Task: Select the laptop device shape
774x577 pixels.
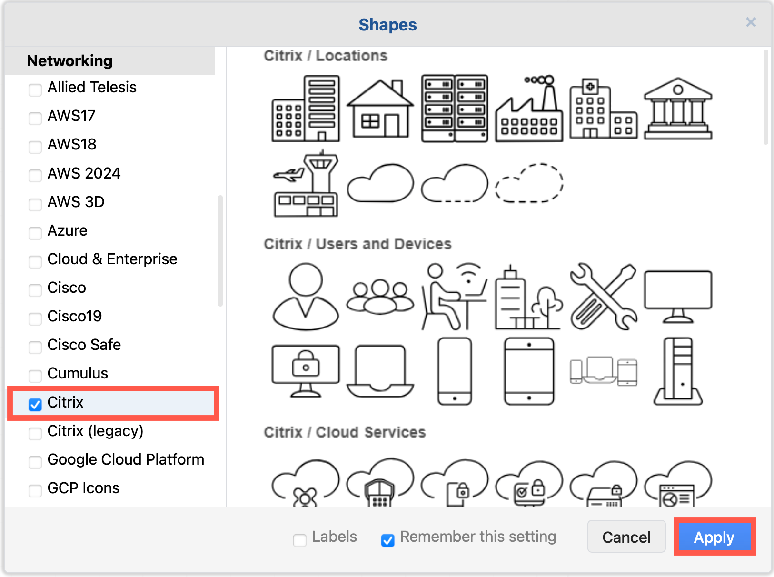Action: coord(379,371)
